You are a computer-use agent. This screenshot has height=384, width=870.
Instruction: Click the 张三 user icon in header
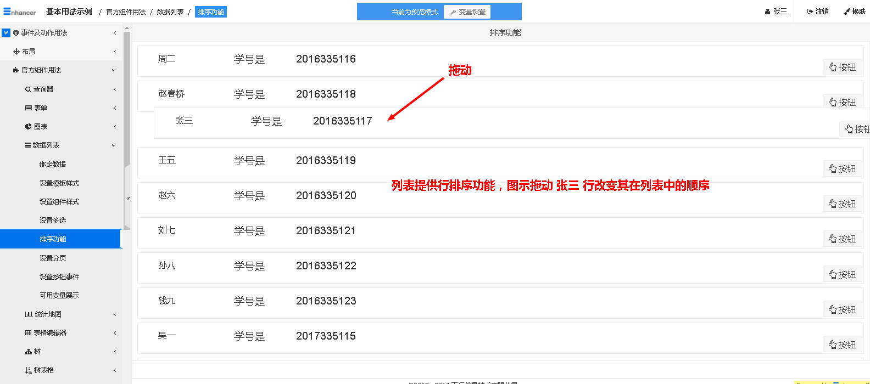[767, 12]
